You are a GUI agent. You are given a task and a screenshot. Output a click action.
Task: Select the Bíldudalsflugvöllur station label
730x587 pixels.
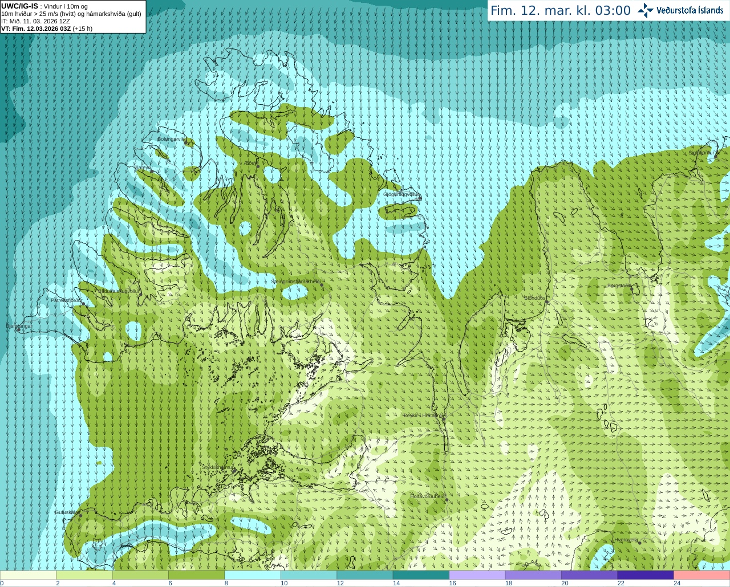[x=119, y=291]
